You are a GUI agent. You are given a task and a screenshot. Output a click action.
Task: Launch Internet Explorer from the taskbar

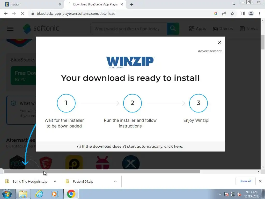click(x=39, y=194)
